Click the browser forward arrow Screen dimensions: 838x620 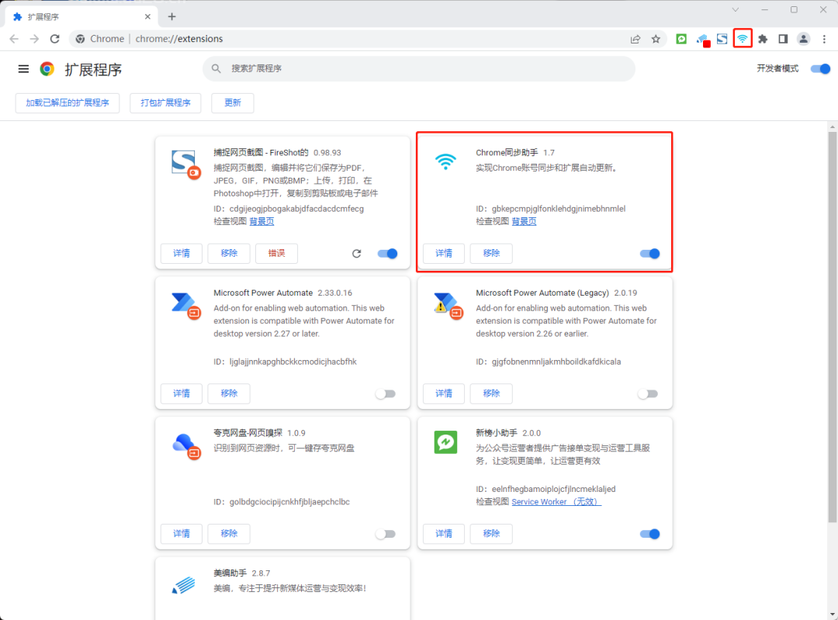(x=34, y=39)
